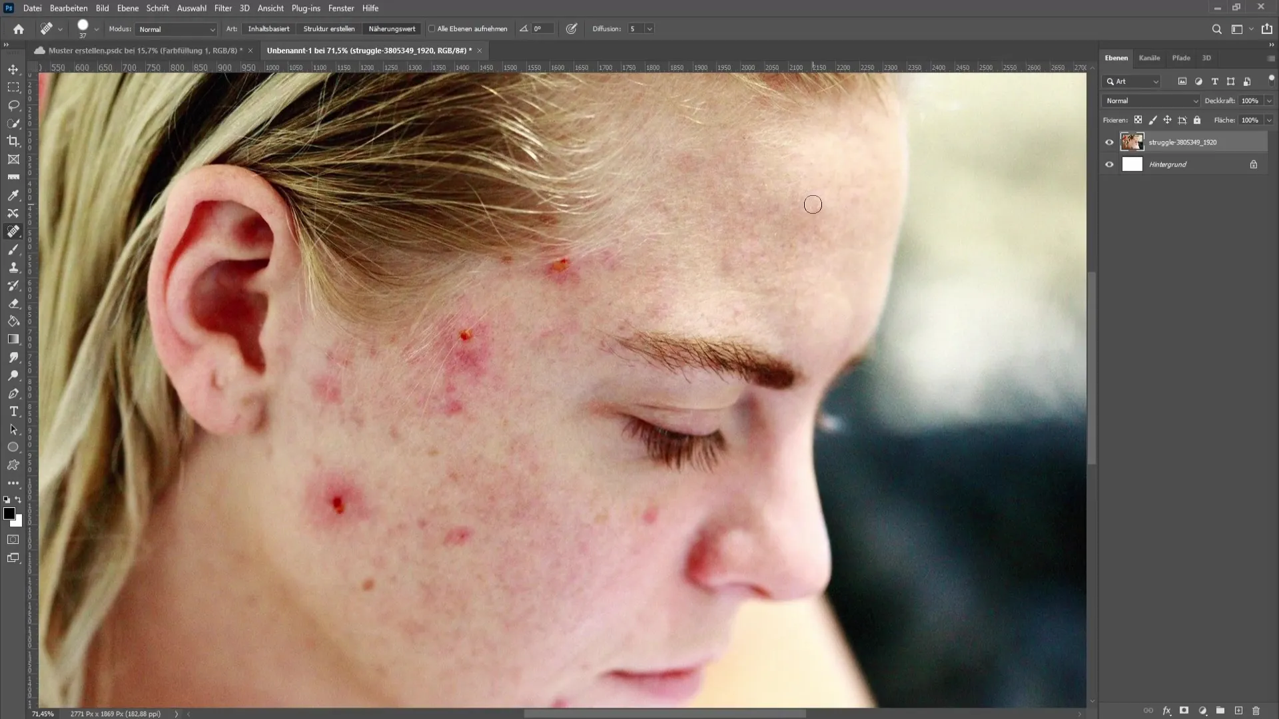Viewport: 1279px width, 719px height.
Task: Click the Näherungswert button
Action: coord(392,28)
